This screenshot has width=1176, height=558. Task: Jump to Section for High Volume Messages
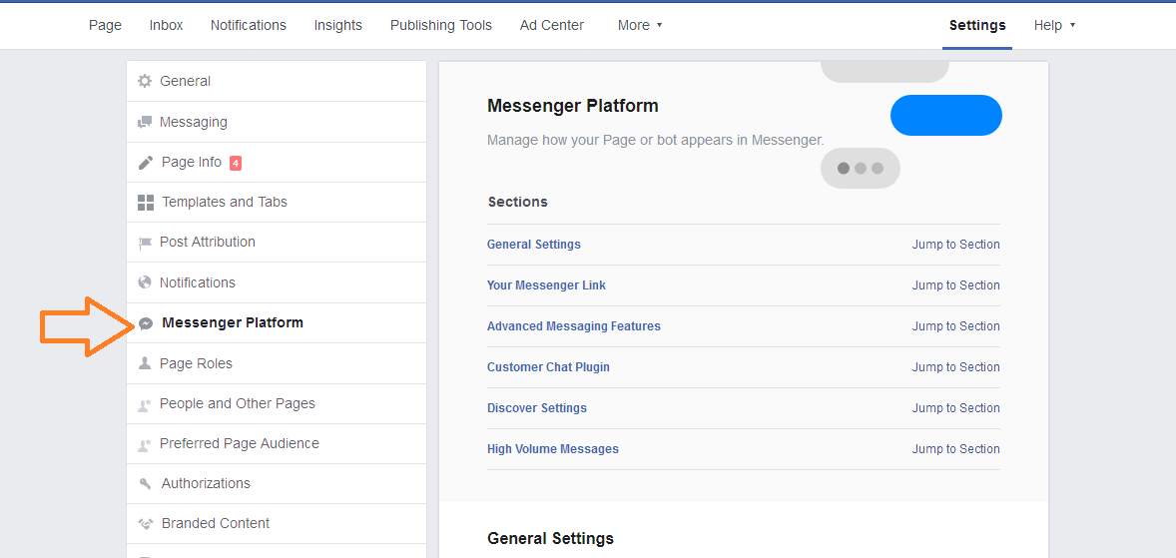coord(955,449)
